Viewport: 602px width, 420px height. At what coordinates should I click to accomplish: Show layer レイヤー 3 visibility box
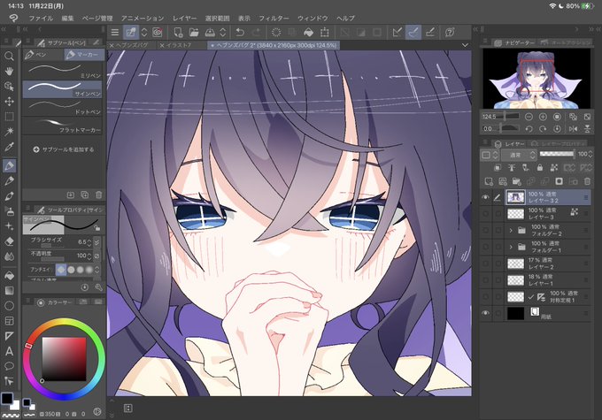(486, 214)
